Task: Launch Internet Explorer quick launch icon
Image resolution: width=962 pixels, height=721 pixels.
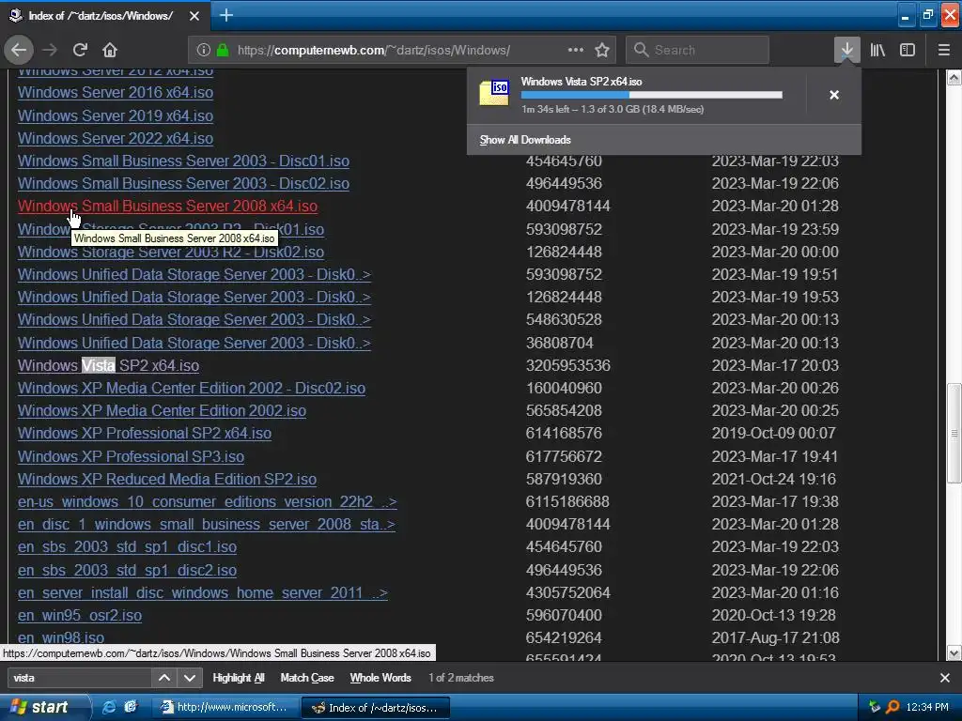Action: point(109,707)
